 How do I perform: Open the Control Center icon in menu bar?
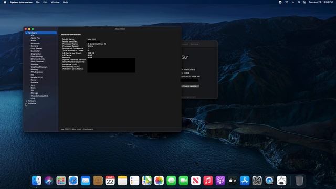304,2
